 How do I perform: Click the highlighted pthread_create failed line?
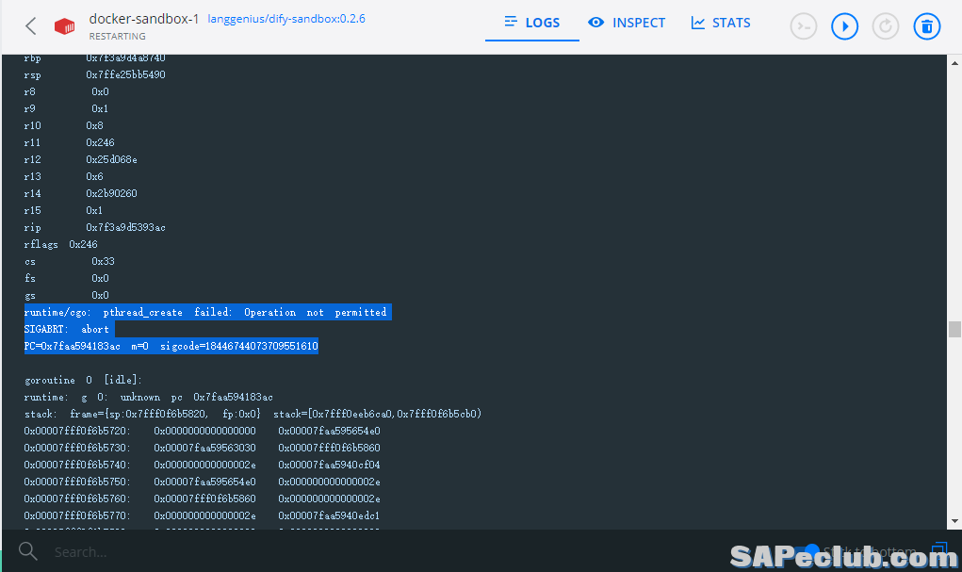click(205, 312)
